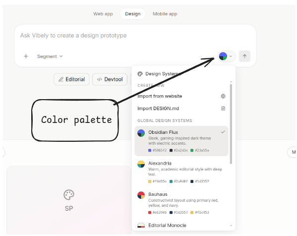
Task: Select the Obsidian Flux design system
Action: pyautogui.click(x=181, y=141)
